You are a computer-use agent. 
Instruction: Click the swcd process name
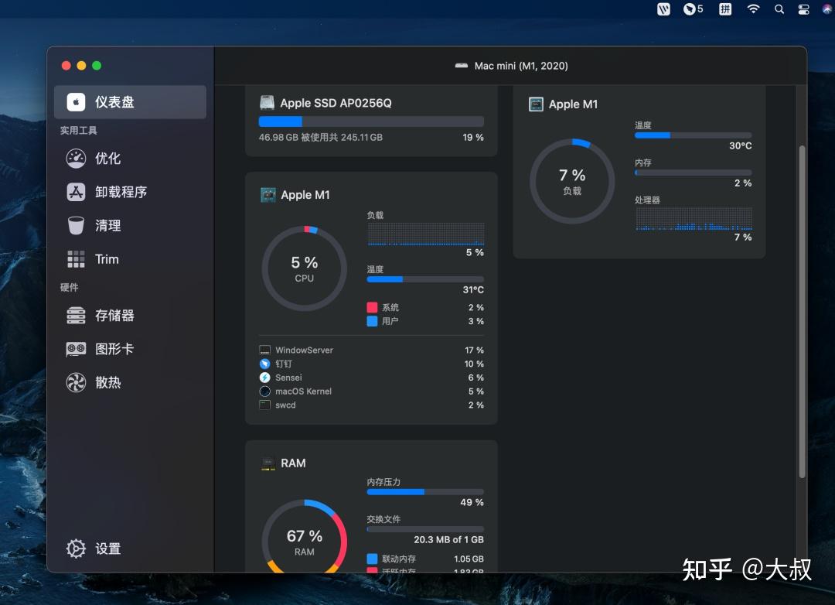tap(285, 405)
